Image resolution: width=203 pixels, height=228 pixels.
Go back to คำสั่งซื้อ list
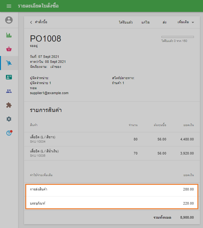(38, 22)
